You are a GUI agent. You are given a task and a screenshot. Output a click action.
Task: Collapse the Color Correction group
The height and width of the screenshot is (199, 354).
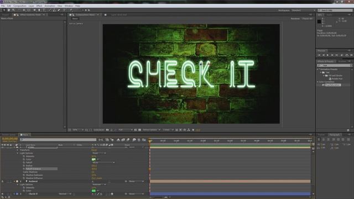click(x=318, y=82)
